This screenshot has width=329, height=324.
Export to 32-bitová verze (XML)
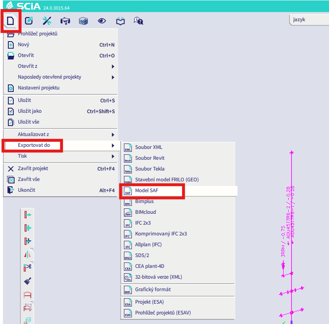(178, 277)
